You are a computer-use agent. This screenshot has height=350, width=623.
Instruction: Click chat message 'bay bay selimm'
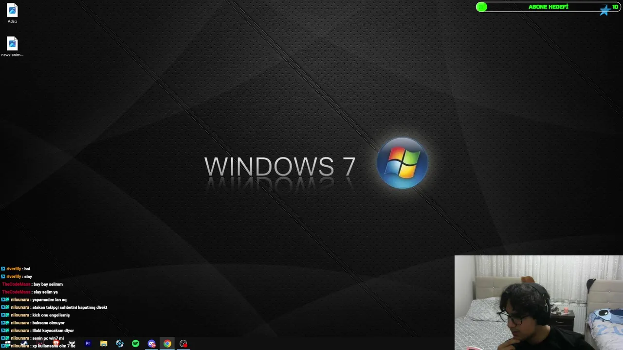(48, 284)
